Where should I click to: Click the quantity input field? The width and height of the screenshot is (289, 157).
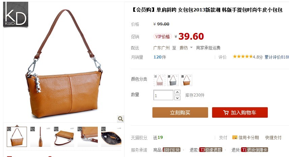[x=163, y=95]
